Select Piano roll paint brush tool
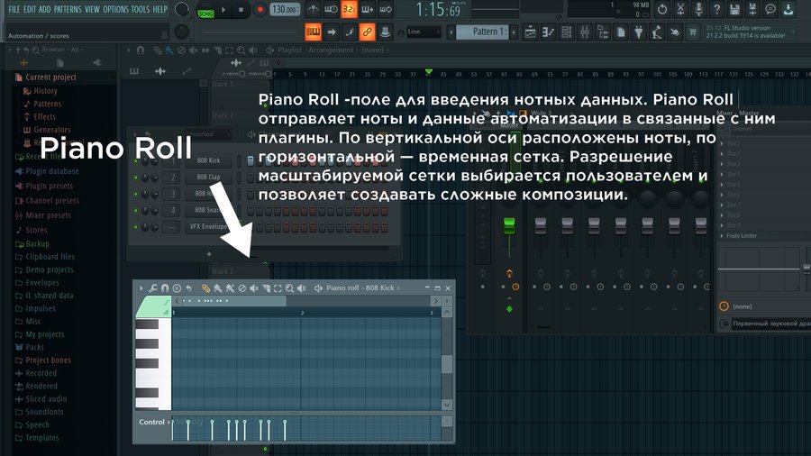 [218, 288]
